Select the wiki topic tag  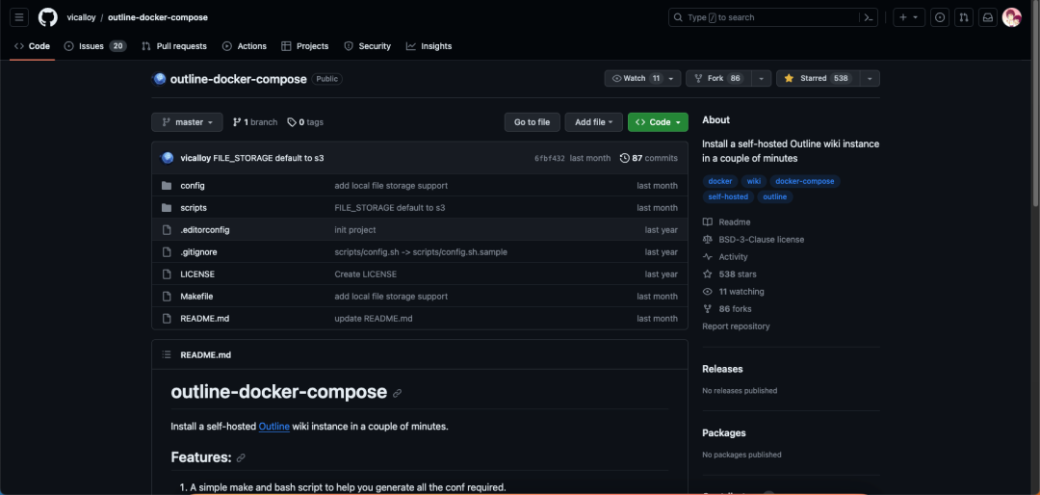pos(753,181)
